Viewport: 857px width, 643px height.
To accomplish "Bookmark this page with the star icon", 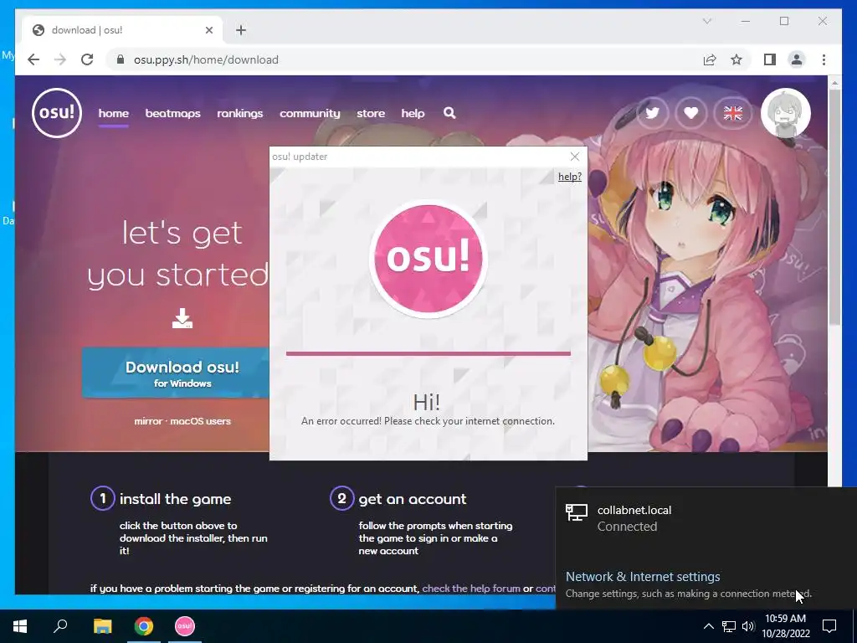I will pyautogui.click(x=736, y=59).
